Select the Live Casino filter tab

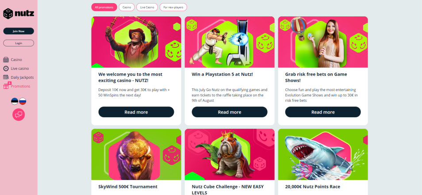147,7
